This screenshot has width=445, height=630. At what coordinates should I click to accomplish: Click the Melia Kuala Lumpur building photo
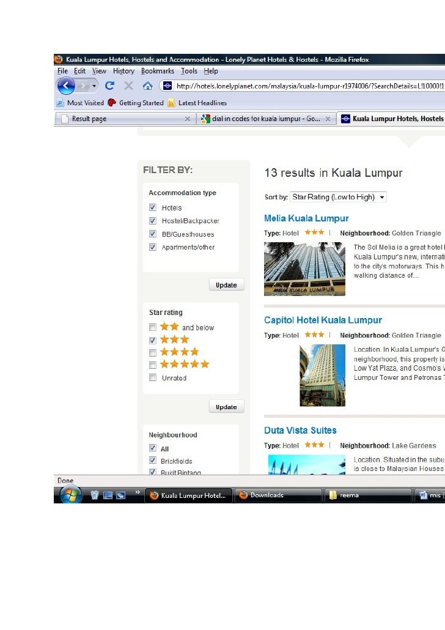click(x=304, y=269)
